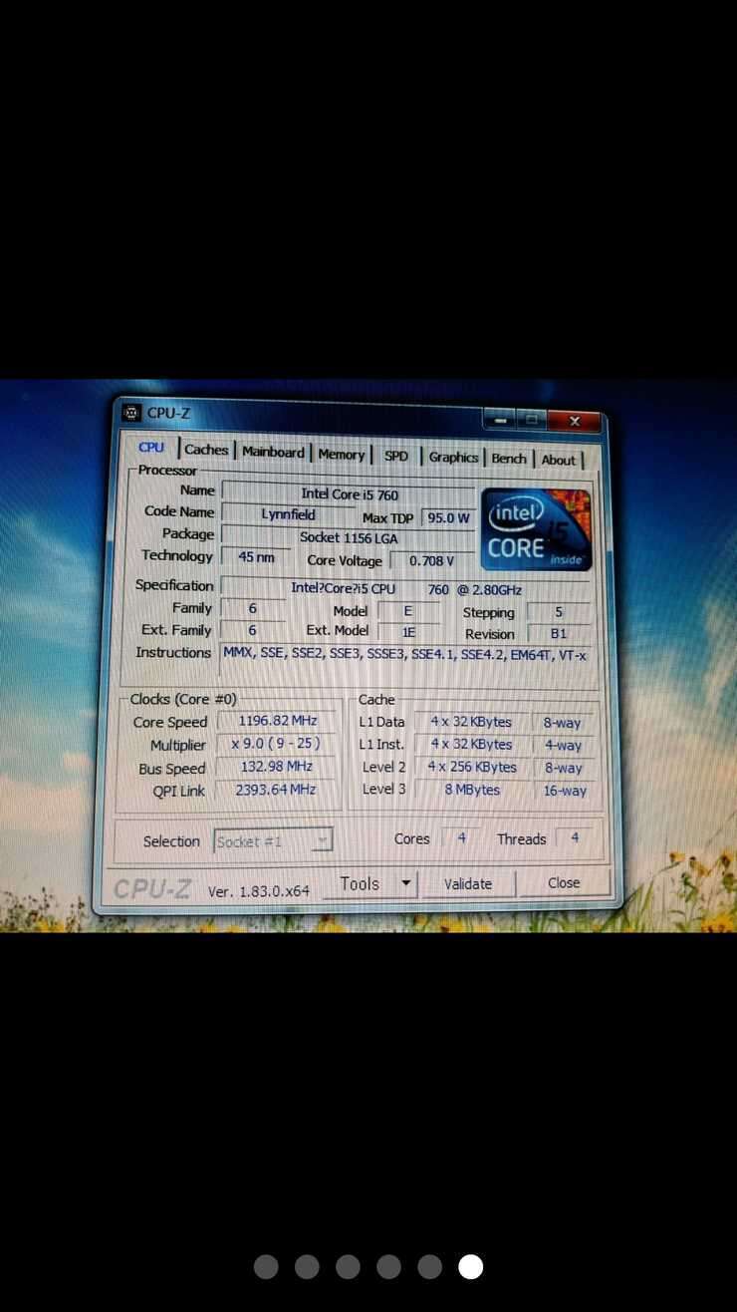Click the Package value 'Socket 1156 LGA'
This screenshot has height=1312, width=737.
(x=348, y=538)
